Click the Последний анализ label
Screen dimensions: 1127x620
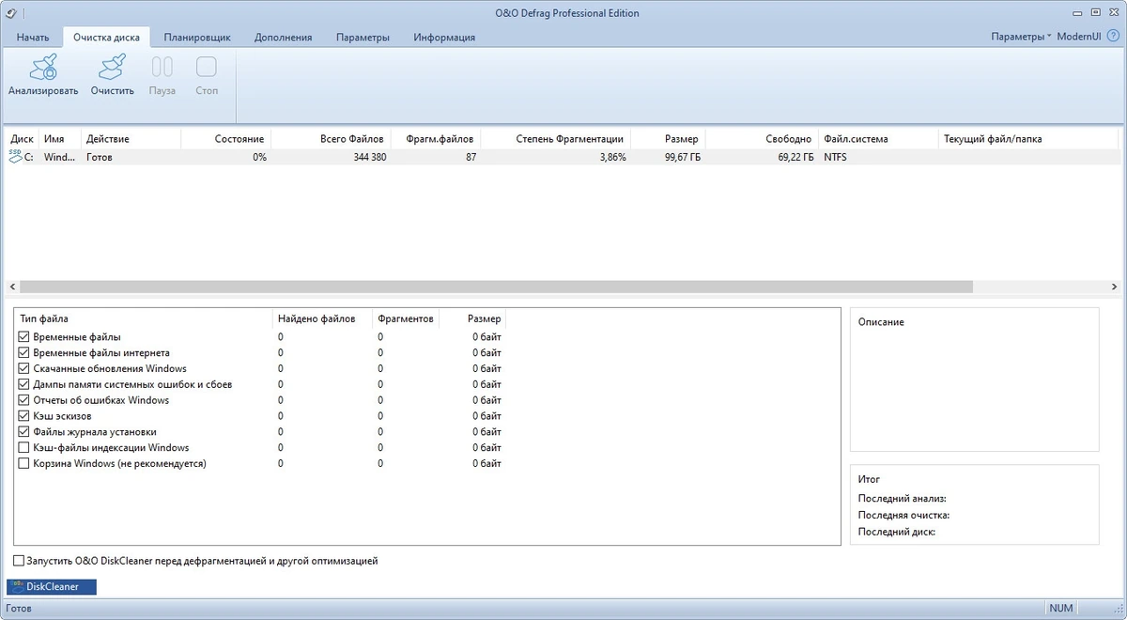pyautogui.click(x=903, y=499)
